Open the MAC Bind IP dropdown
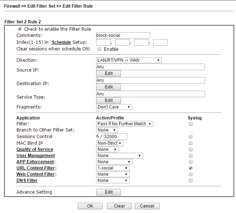Image resolution: width=236 pixels, height=213 pixels. point(110,143)
